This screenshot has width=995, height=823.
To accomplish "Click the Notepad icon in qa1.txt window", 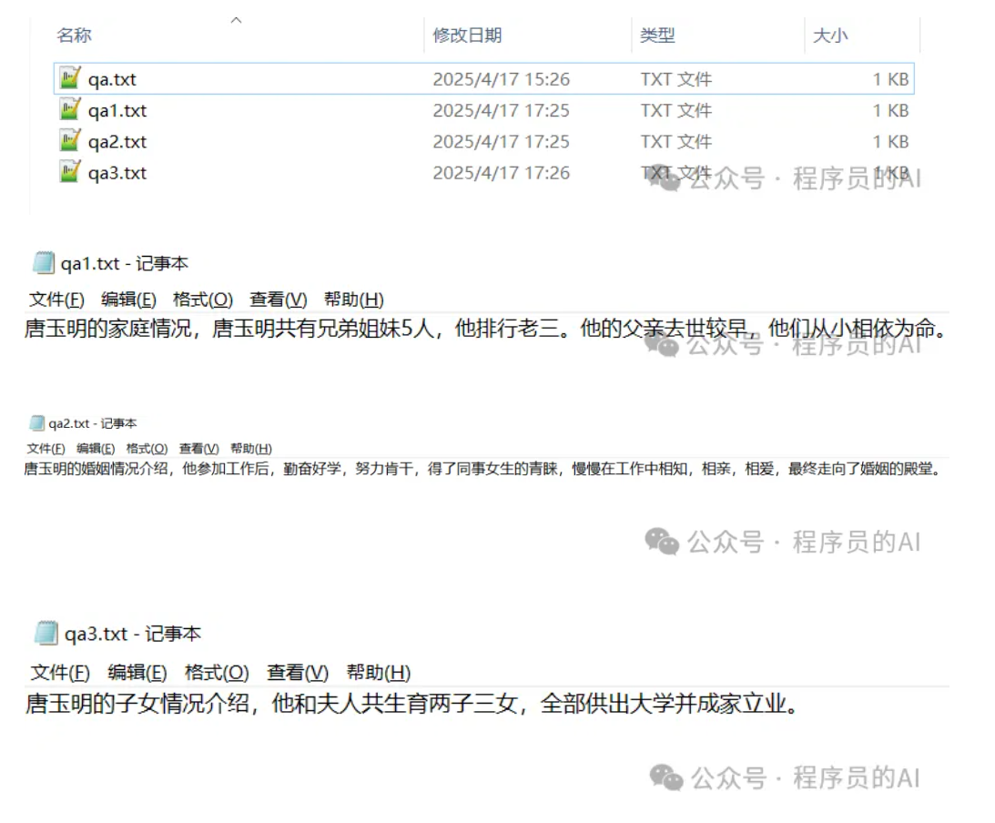I will click(x=44, y=263).
